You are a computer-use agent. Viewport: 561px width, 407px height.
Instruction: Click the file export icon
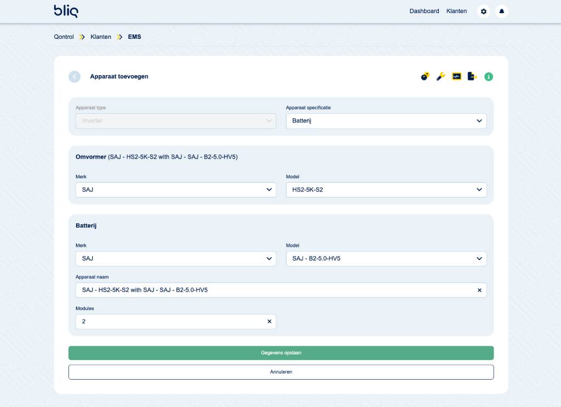click(472, 77)
